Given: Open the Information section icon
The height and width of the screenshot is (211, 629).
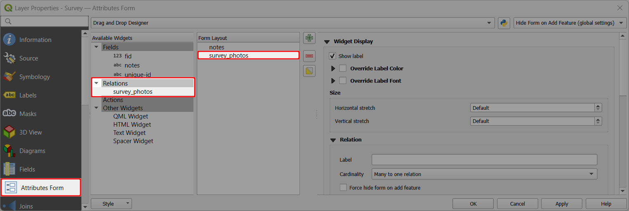Looking at the screenshot, I should click(9, 40).
